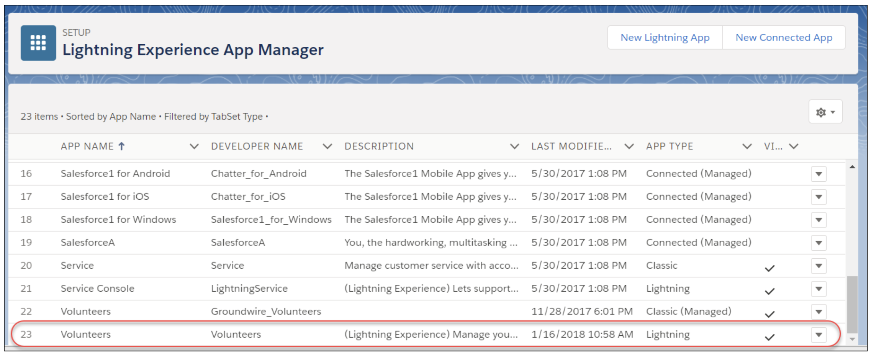
Task: Click New Lightning App button
Action: pyautogui.click(x=665, y=38)
